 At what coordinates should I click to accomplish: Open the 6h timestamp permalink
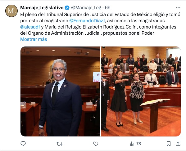click(107, 8)
